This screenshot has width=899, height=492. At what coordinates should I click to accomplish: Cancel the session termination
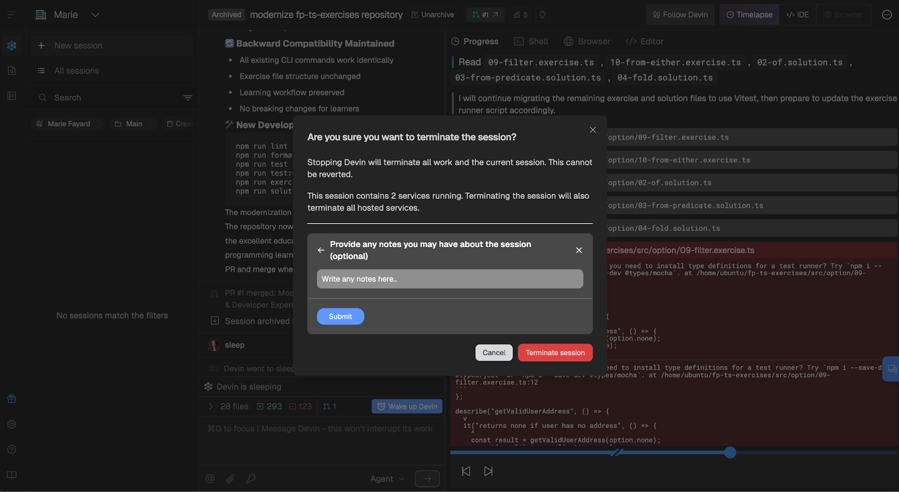(494, 353)
